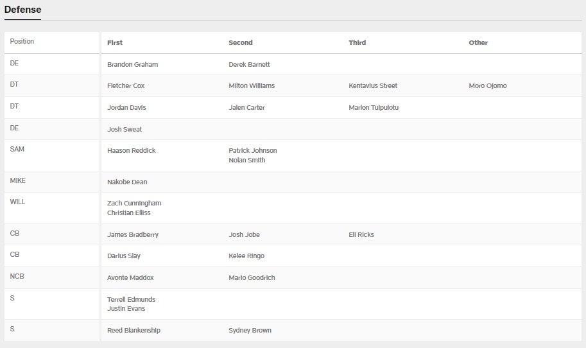Select Haason Reddick at SAM
Viewport: 586px width, 348px height.
[x=131, y=151]
